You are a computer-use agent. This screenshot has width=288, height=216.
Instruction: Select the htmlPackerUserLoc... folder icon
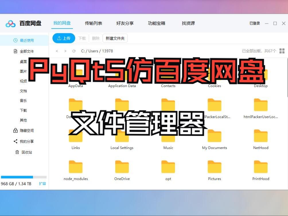(261, 105)
